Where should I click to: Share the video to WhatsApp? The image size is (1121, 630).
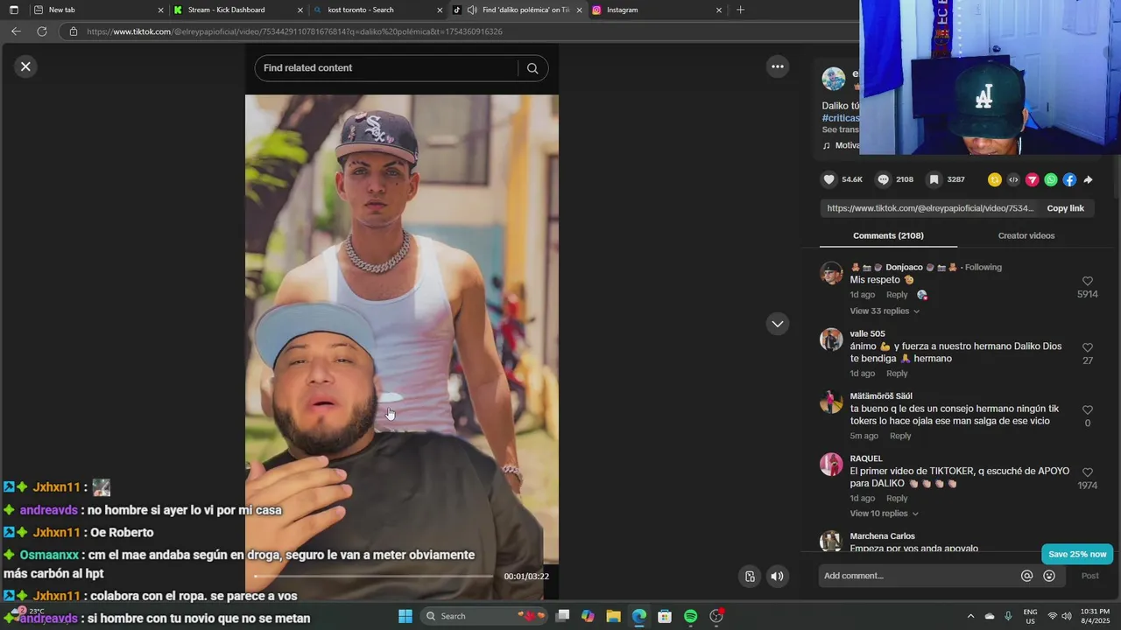click(x=1051, y=179)
